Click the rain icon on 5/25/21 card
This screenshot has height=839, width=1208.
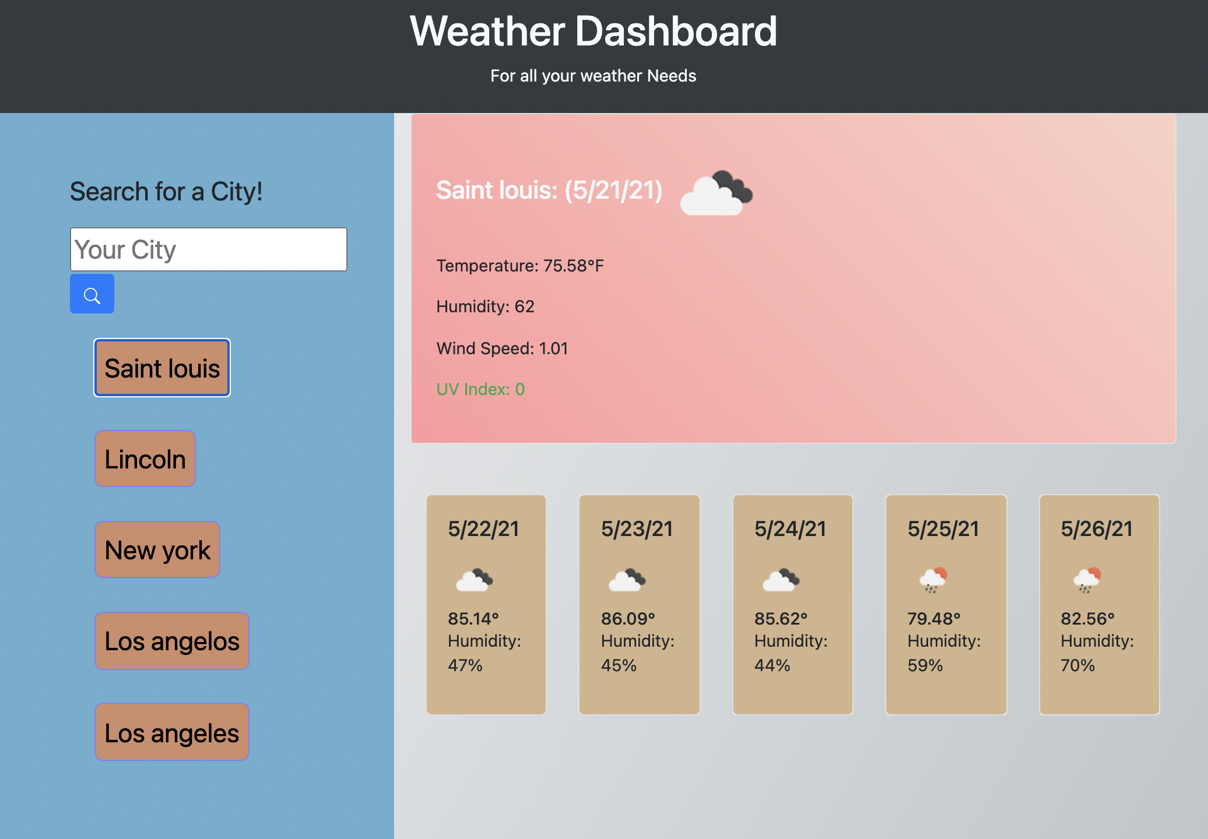coord(933,580)
